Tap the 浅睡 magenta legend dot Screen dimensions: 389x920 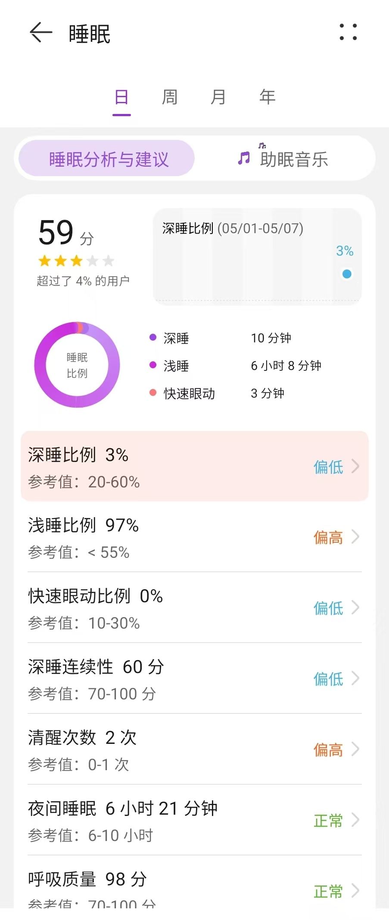(x=152, y=365)
